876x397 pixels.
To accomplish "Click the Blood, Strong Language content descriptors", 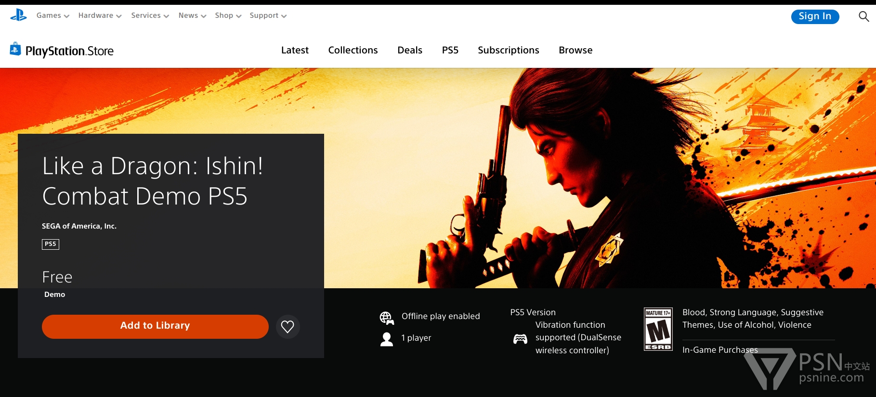I will (753, 319).
